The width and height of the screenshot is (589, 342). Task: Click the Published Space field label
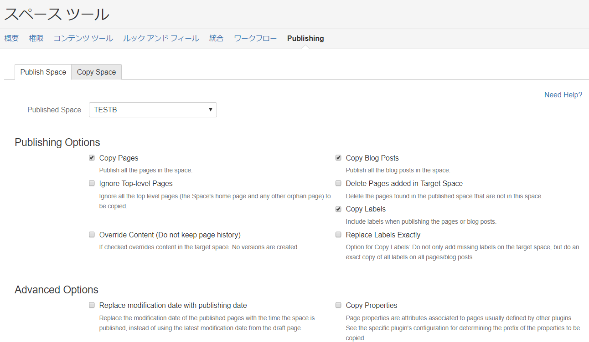tap(54, 110)
